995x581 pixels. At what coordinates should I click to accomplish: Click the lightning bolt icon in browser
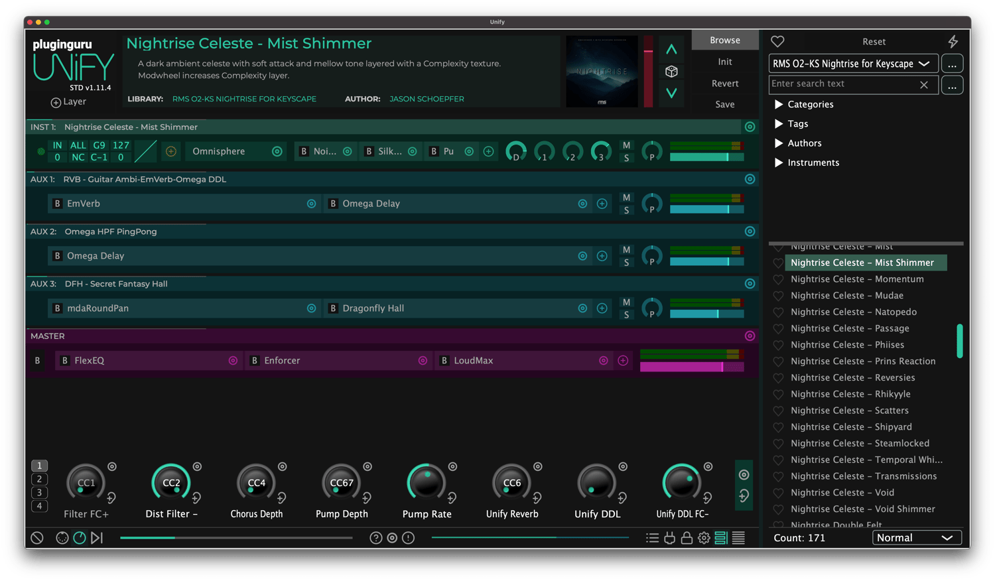(953, 42)
